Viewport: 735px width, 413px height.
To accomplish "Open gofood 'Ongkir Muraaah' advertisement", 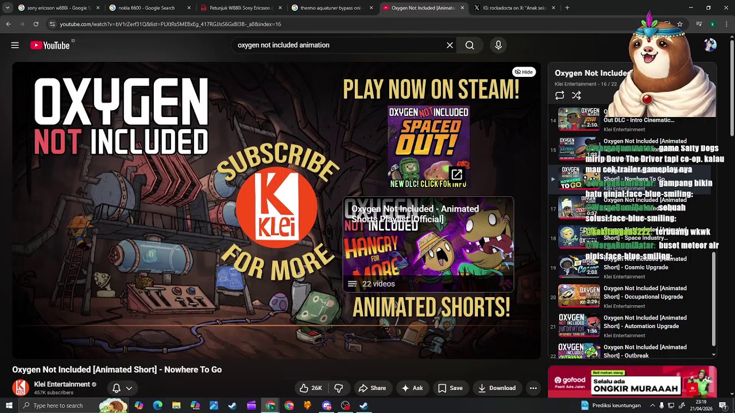I will [x=632, y=381].
